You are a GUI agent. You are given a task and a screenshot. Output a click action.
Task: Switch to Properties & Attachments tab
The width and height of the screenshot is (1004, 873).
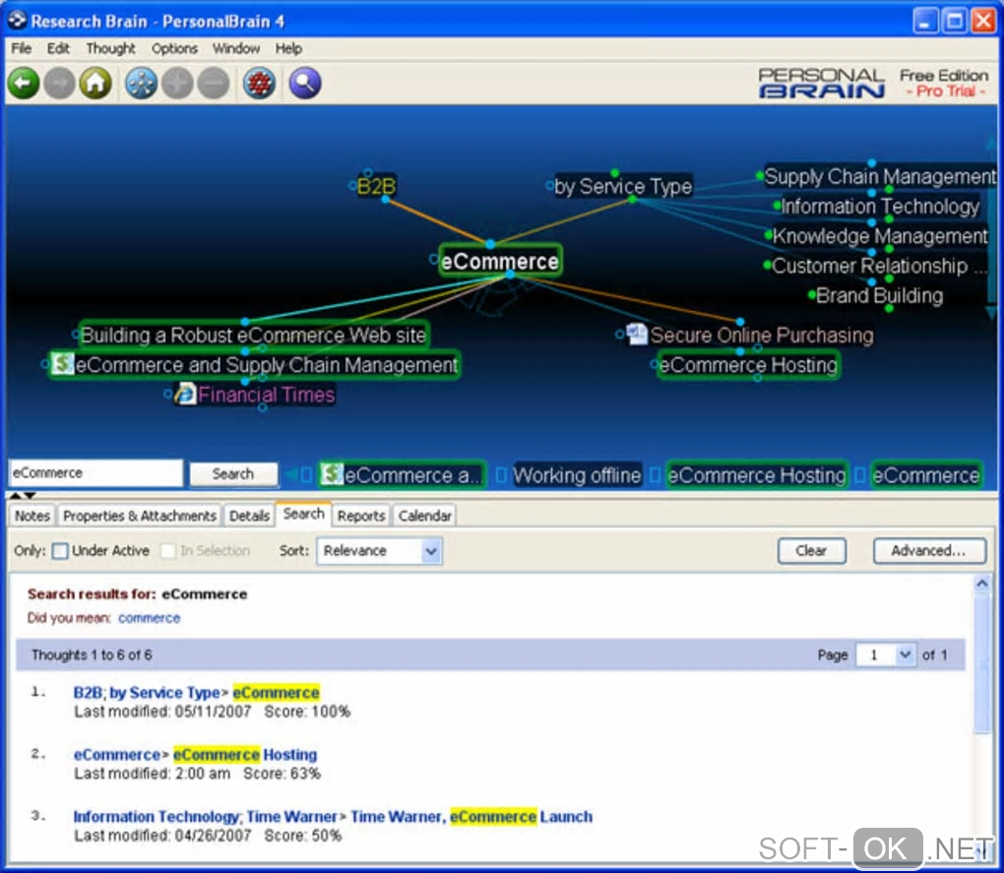click(x=140, y=516)
